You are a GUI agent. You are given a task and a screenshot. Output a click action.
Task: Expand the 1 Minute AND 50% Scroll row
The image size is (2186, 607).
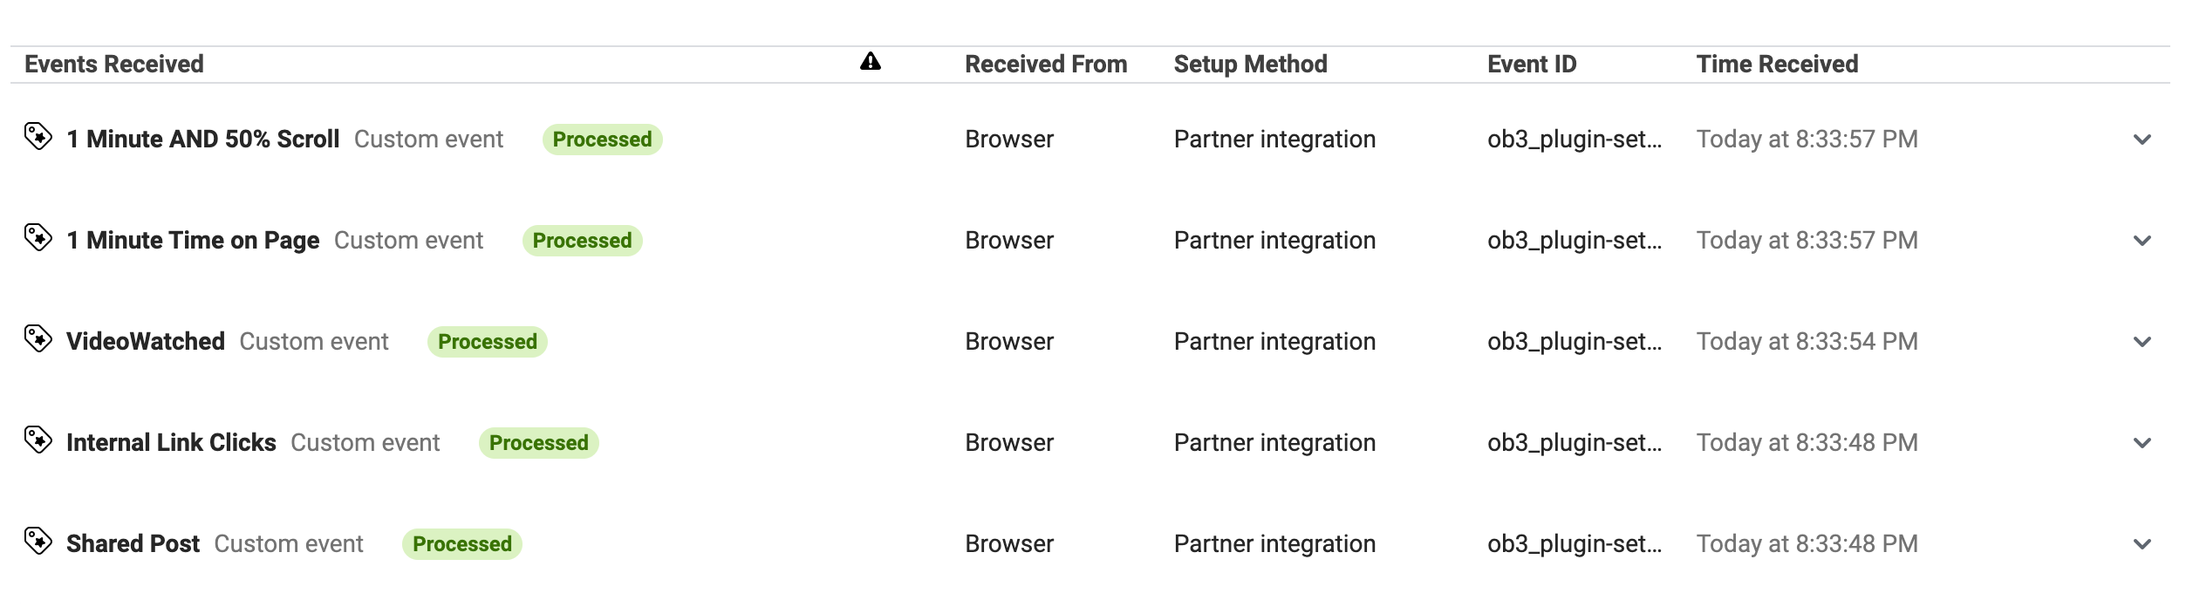pyautogui.click(x=2142, y=140)
